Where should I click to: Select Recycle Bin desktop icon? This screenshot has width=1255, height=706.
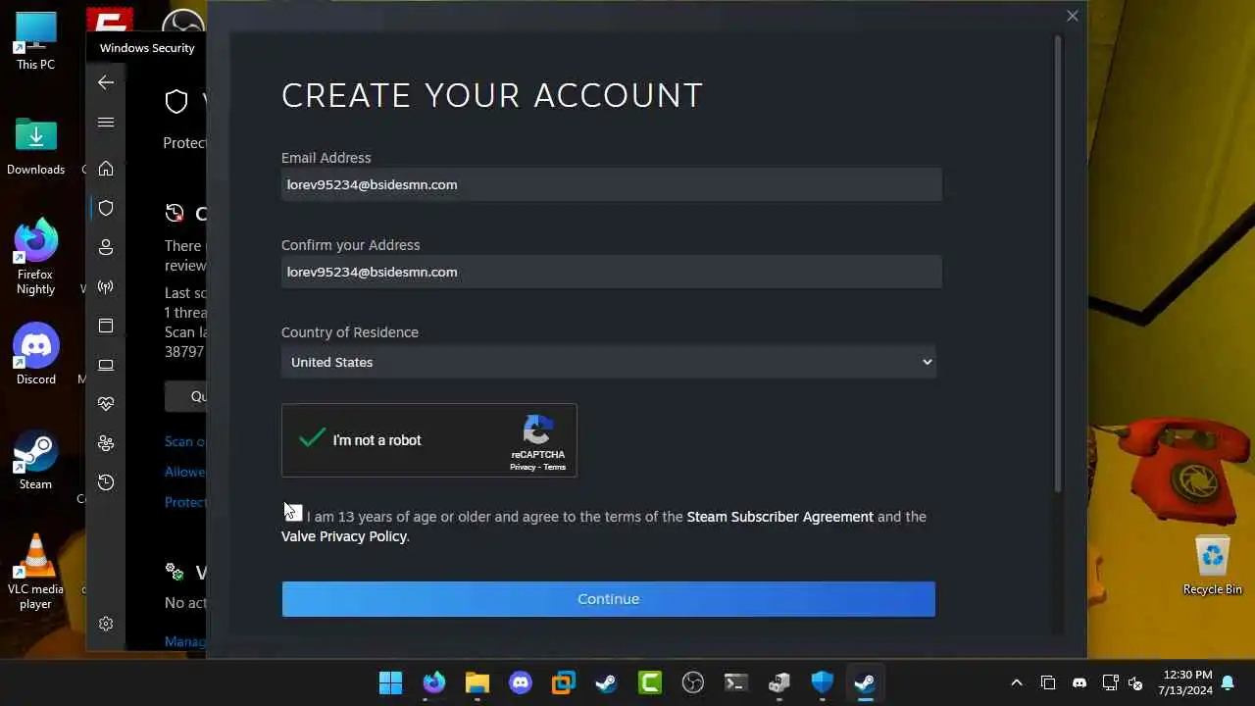pyautogui.click(x=1213, y=566)
